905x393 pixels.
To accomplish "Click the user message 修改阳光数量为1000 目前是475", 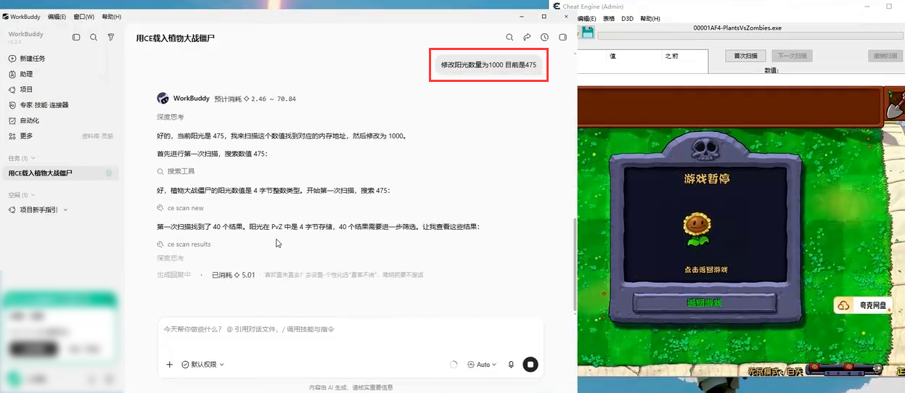I will (488, 65).
